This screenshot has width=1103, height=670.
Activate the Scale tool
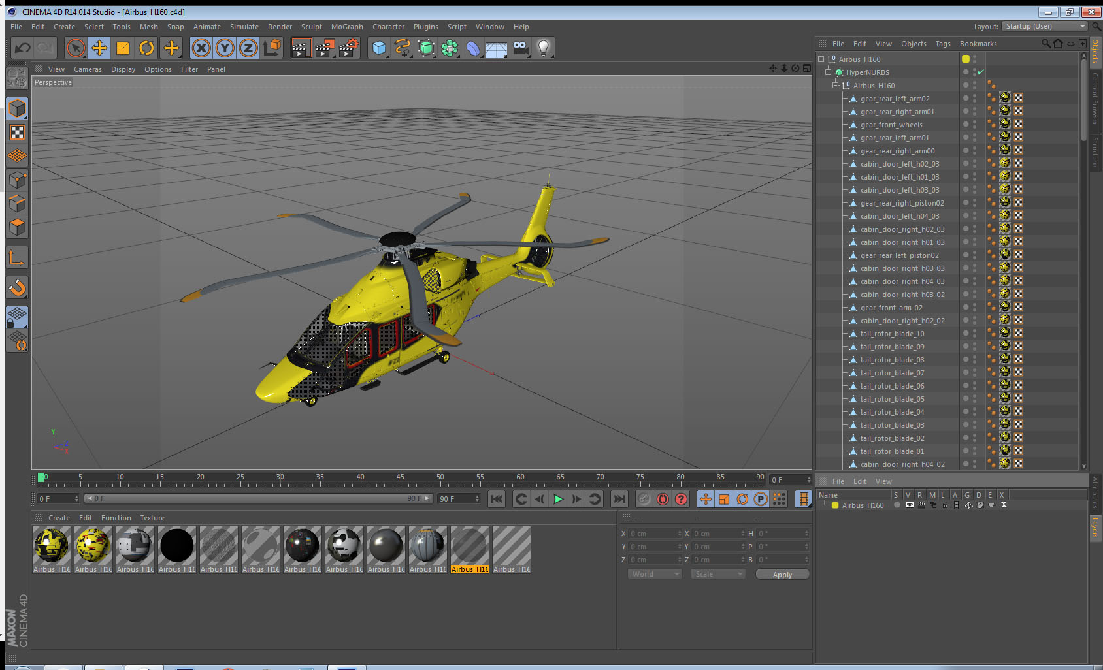[123, 48]
